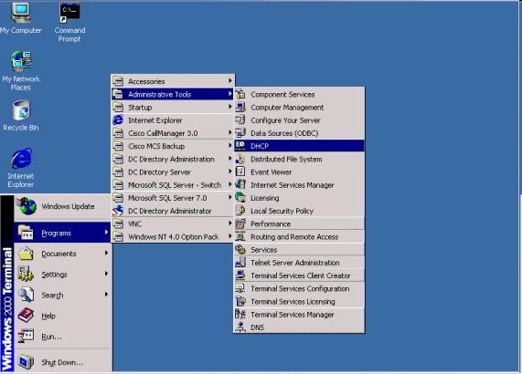
Task: Open the Recycle Bin desktop icon
Action: tap(21, 116)
